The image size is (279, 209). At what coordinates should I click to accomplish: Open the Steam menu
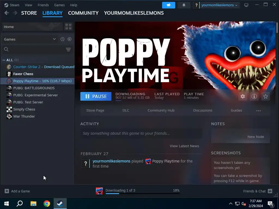pos(14,5)
